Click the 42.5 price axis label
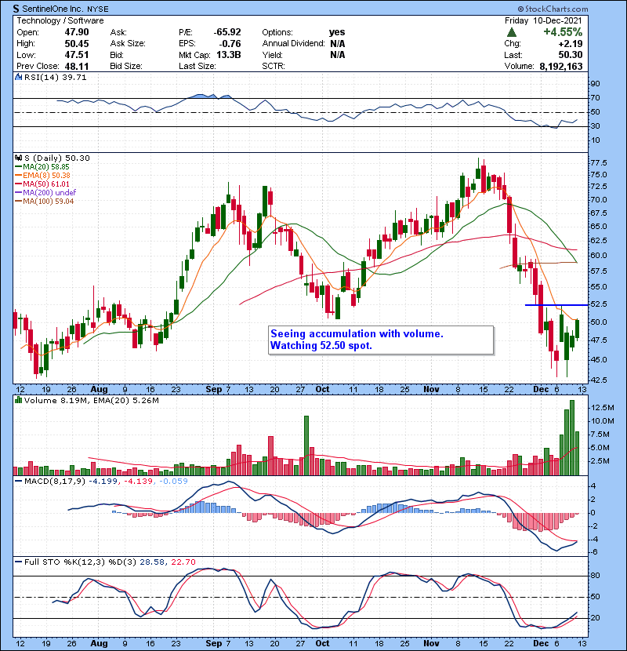Image resolution: width=627 pixels, height=651 pixels. (599, 380)
